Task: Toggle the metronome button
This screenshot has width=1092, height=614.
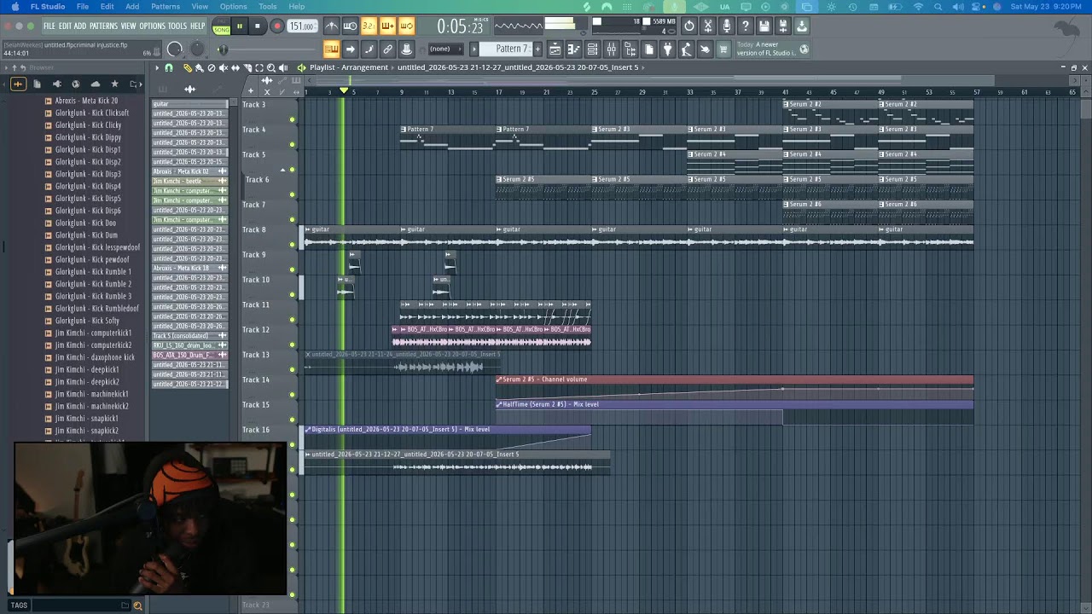Action: click(331, 26)
